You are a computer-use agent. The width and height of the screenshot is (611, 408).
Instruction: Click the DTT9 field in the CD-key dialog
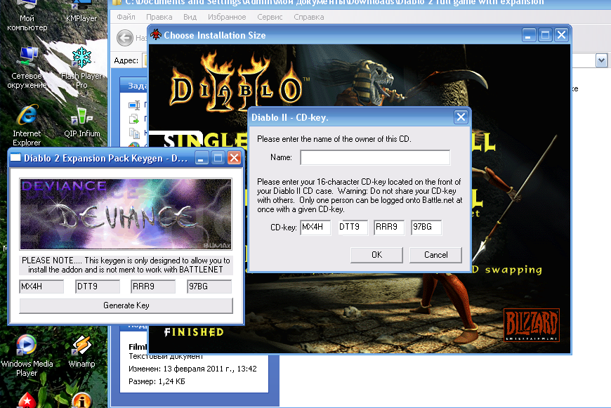point(353,228)
